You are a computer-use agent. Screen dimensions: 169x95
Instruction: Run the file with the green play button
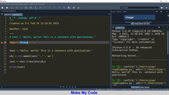21,8
